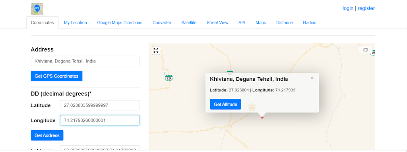The width and height of the screenshot is (407, 152).
Task: Click Get Altitude button in popup
Action: coord(226,104)
